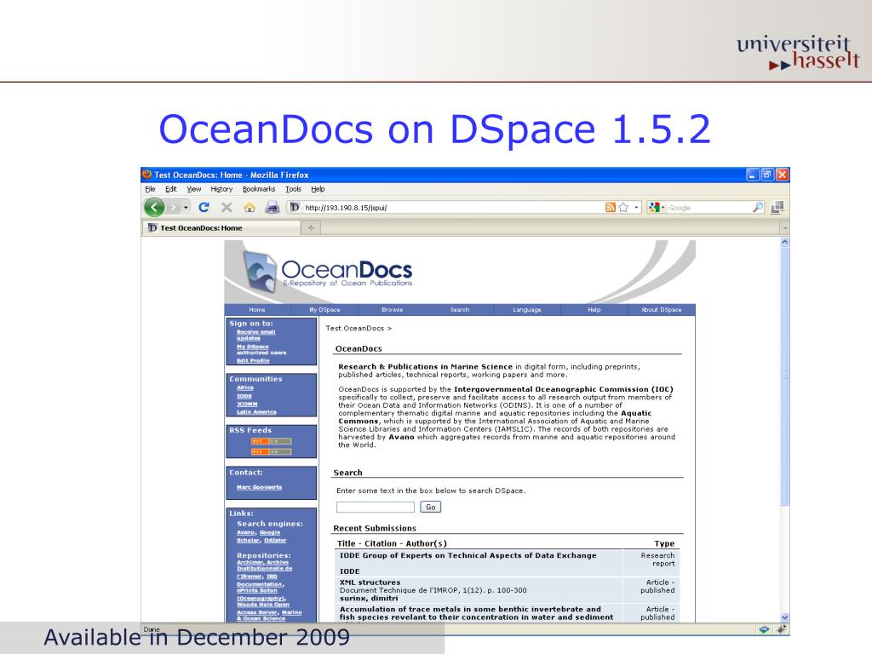Click the rightmost windows toolbar icon

(777, 208)
